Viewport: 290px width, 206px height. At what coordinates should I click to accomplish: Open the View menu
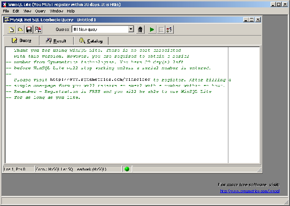[27, 11]
